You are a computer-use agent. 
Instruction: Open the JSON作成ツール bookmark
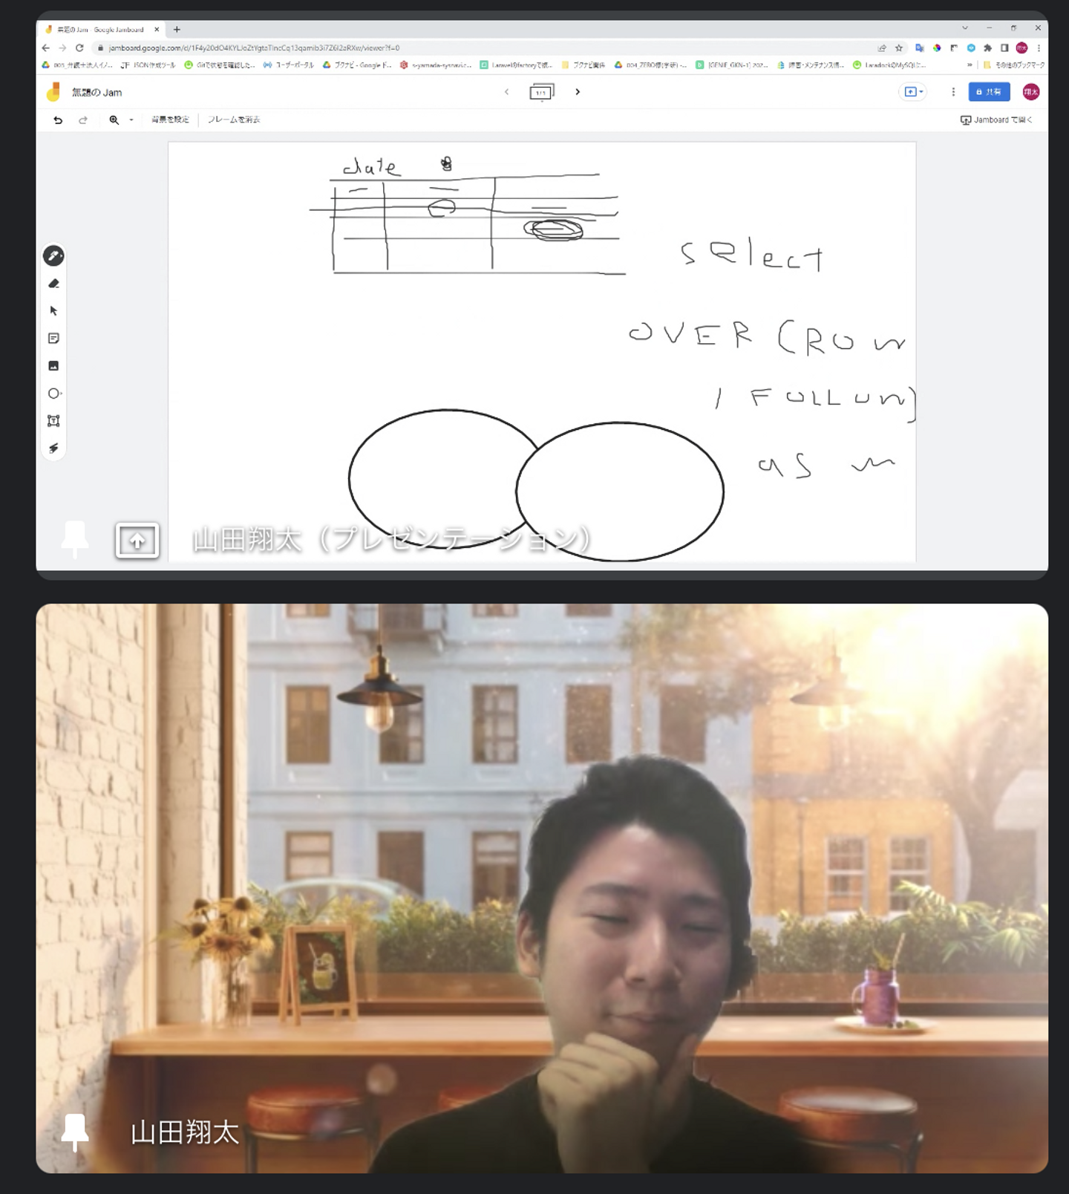click(x=148, y=65)
